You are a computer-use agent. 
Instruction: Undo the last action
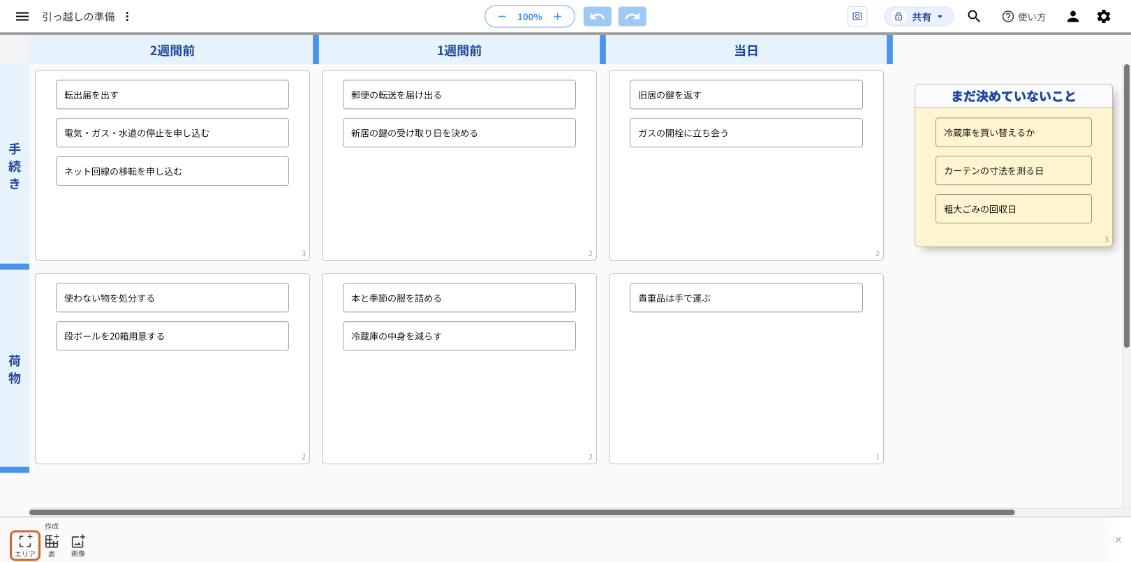598,17
